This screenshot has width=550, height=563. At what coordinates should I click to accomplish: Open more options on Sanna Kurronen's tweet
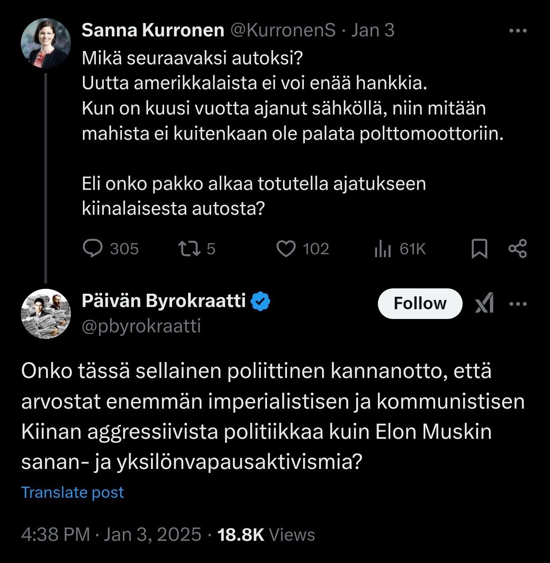pos(517,31)
